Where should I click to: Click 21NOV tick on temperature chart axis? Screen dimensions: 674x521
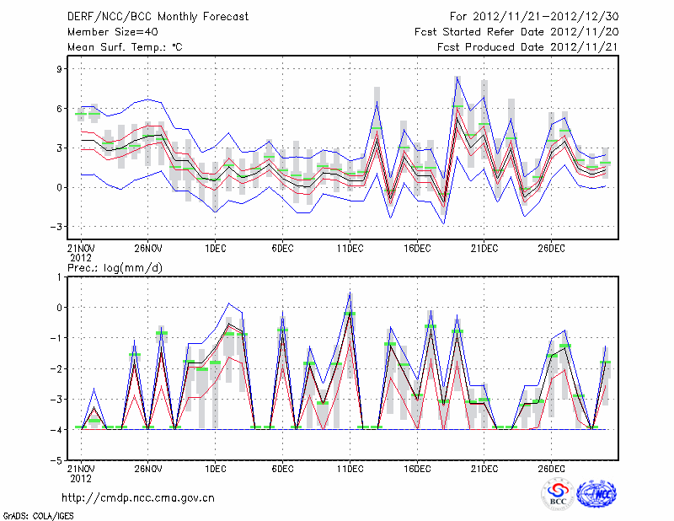[80, 249]
